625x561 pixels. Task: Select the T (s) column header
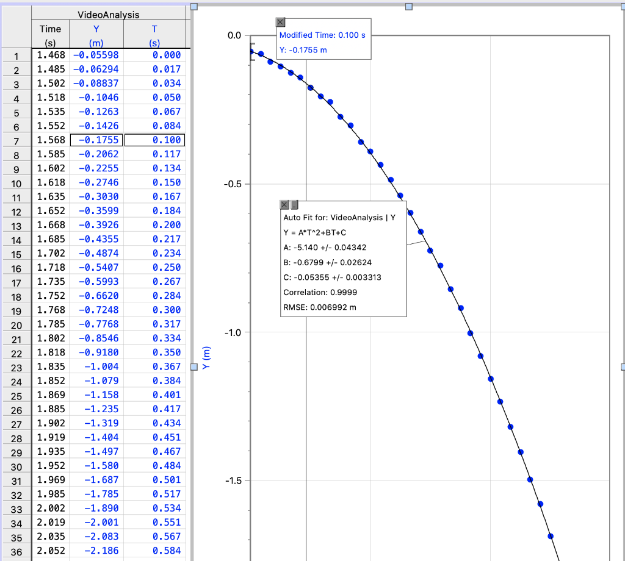pyautogui.click(x=154, y=35)
